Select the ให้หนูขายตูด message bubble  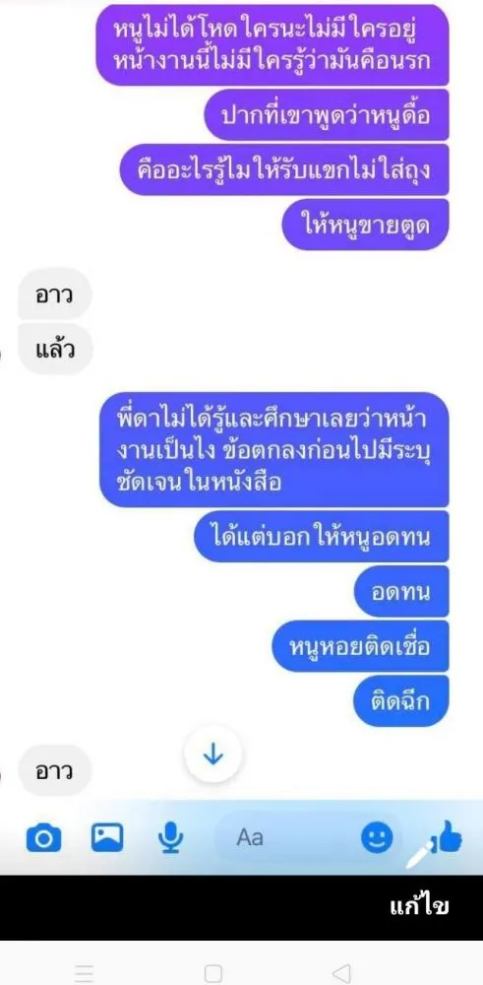coord(366,225)
